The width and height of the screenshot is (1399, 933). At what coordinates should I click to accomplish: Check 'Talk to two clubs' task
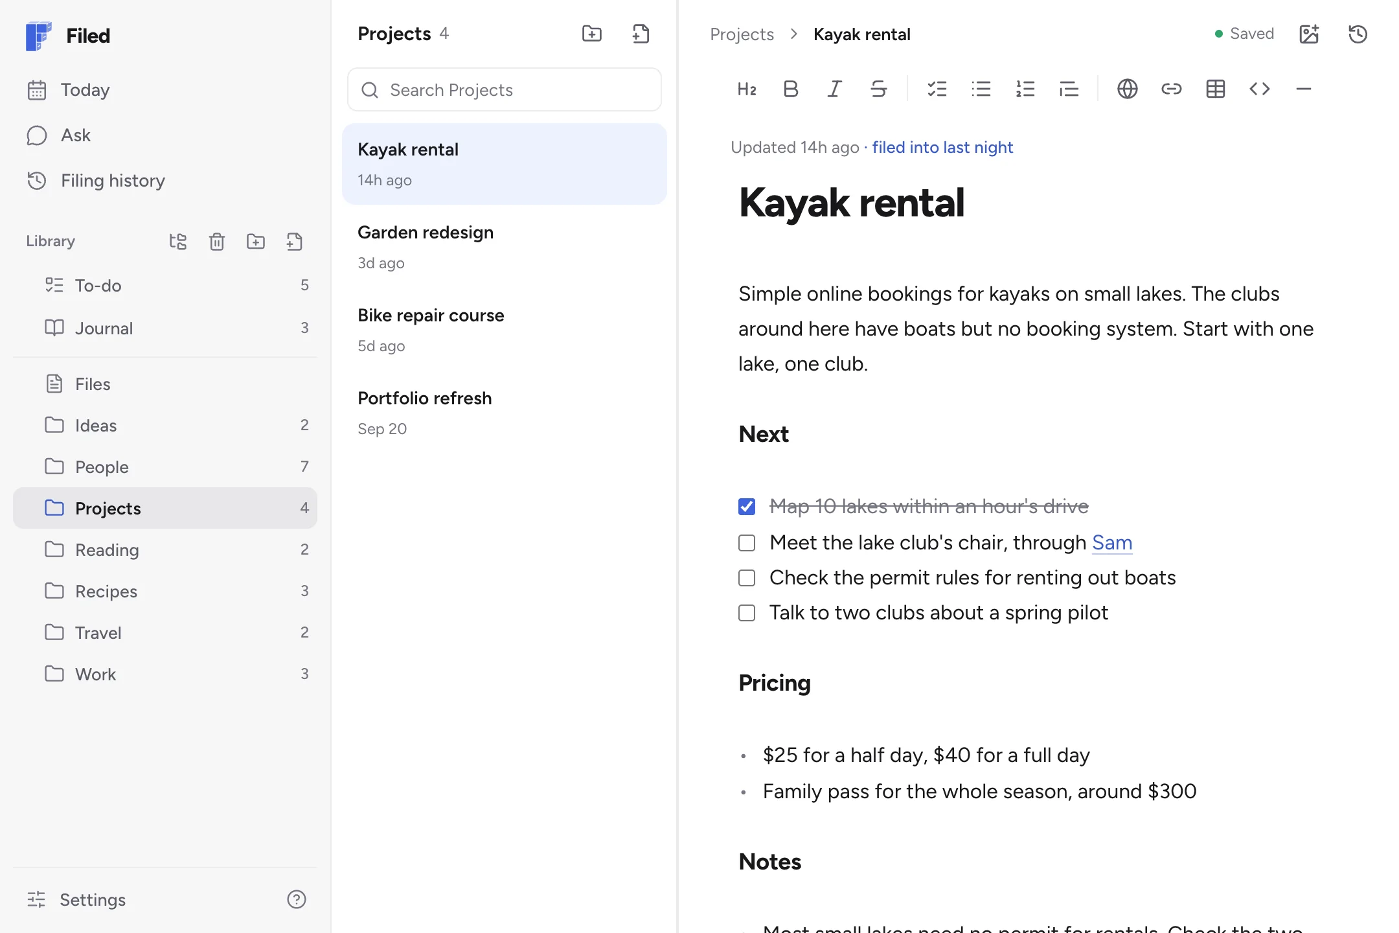click(x=747, y=613)
